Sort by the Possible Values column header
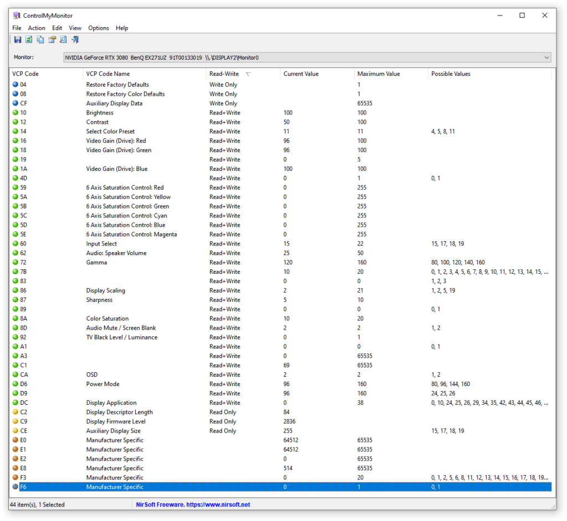Viewport: 567px width, 521px height. pyautogui.click(x=490, y=74)
